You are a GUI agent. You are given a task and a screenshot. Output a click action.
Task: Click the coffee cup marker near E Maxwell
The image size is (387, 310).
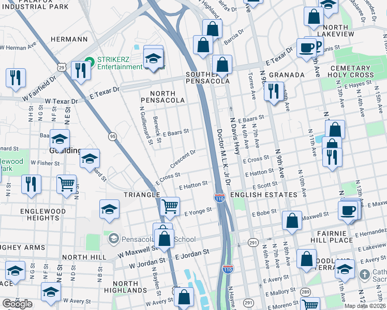pos(348,212)
